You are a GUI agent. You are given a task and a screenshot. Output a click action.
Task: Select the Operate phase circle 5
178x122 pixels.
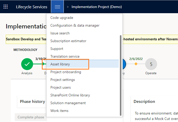coord(151,64)
